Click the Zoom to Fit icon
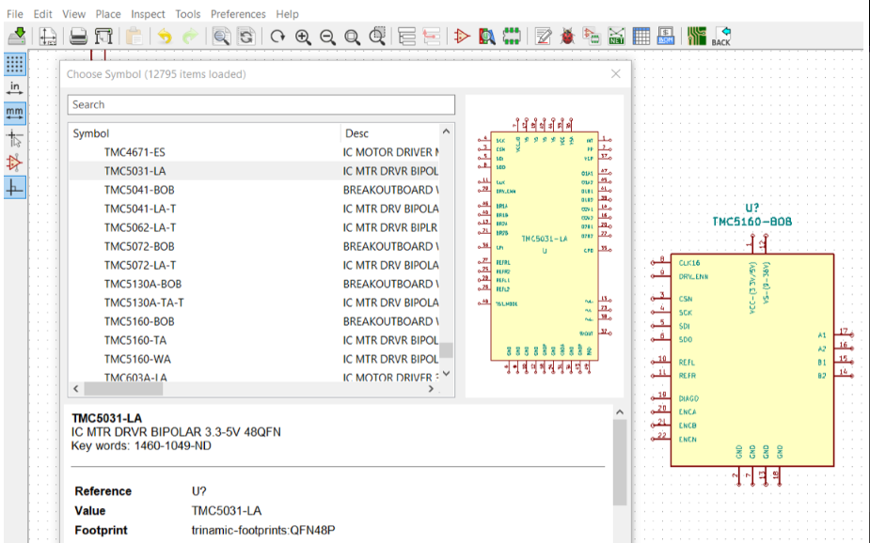This screenshot has height=543, width=870. tap(353, 37)
